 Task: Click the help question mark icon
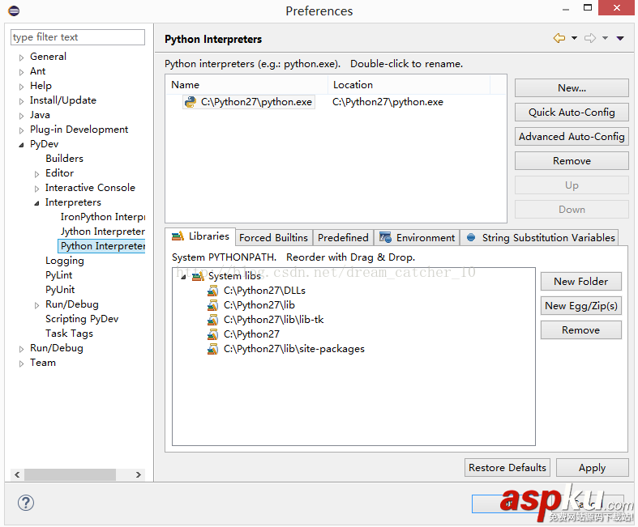[x=26, y=503]
